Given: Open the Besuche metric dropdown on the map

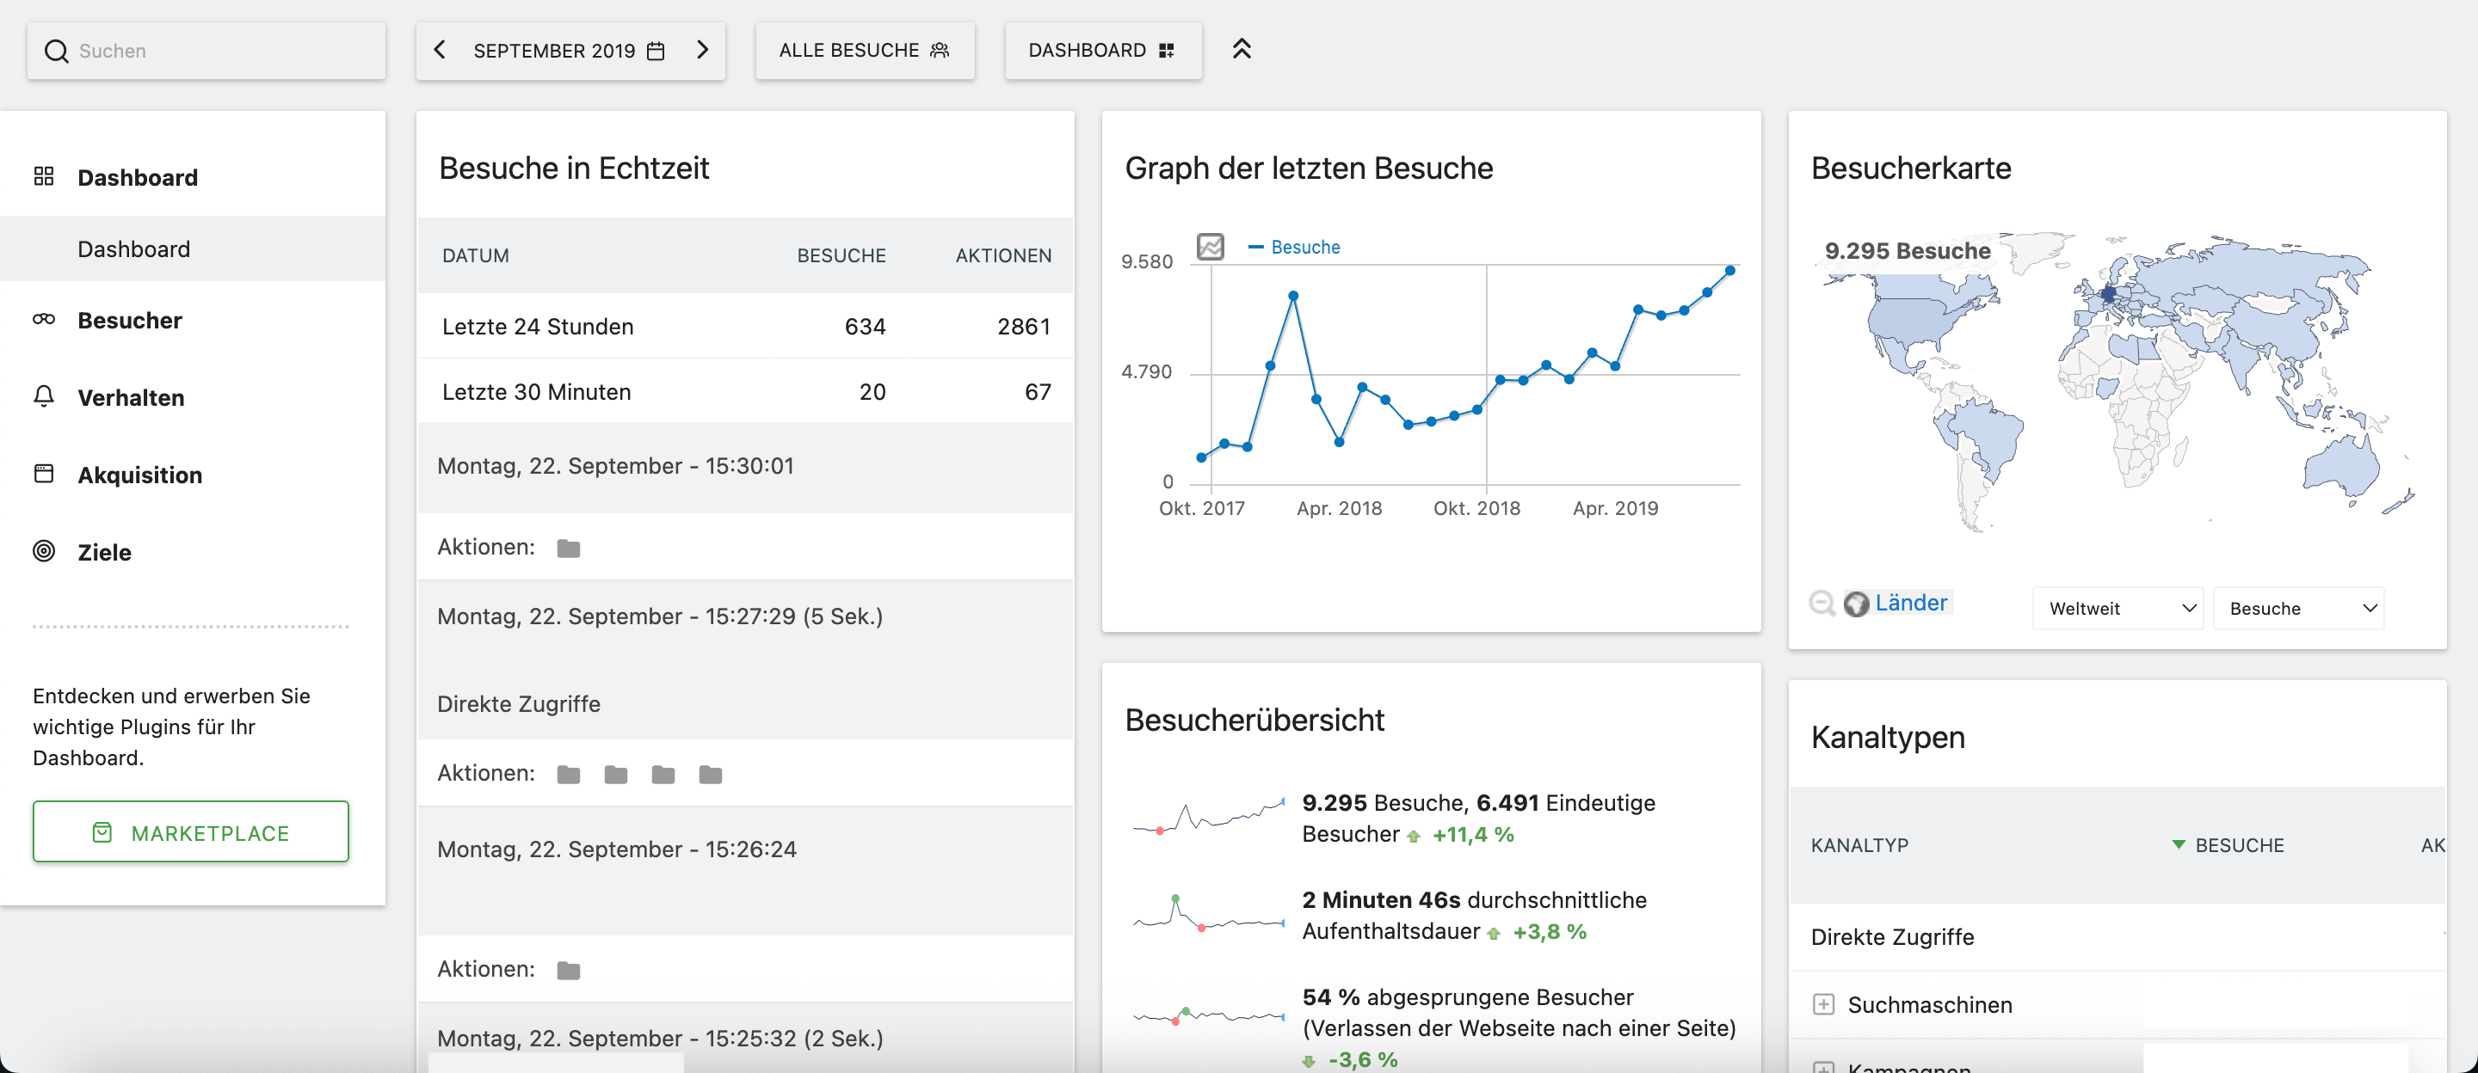Looking at the screenshot, I should [x=2298, y=609].
